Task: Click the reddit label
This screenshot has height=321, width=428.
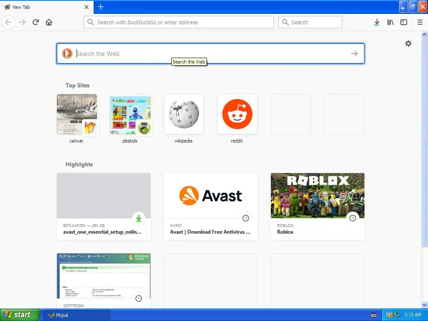Action: coord(237,141)
